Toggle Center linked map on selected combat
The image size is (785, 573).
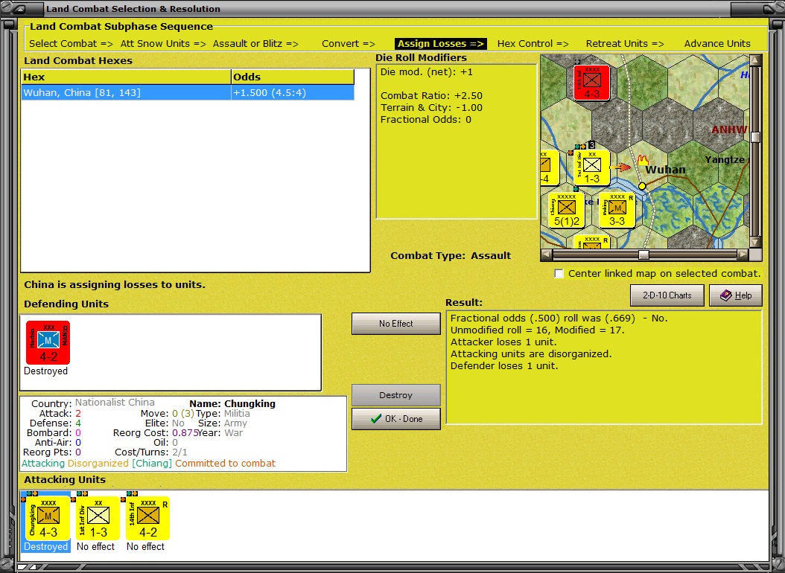point(559,274)
